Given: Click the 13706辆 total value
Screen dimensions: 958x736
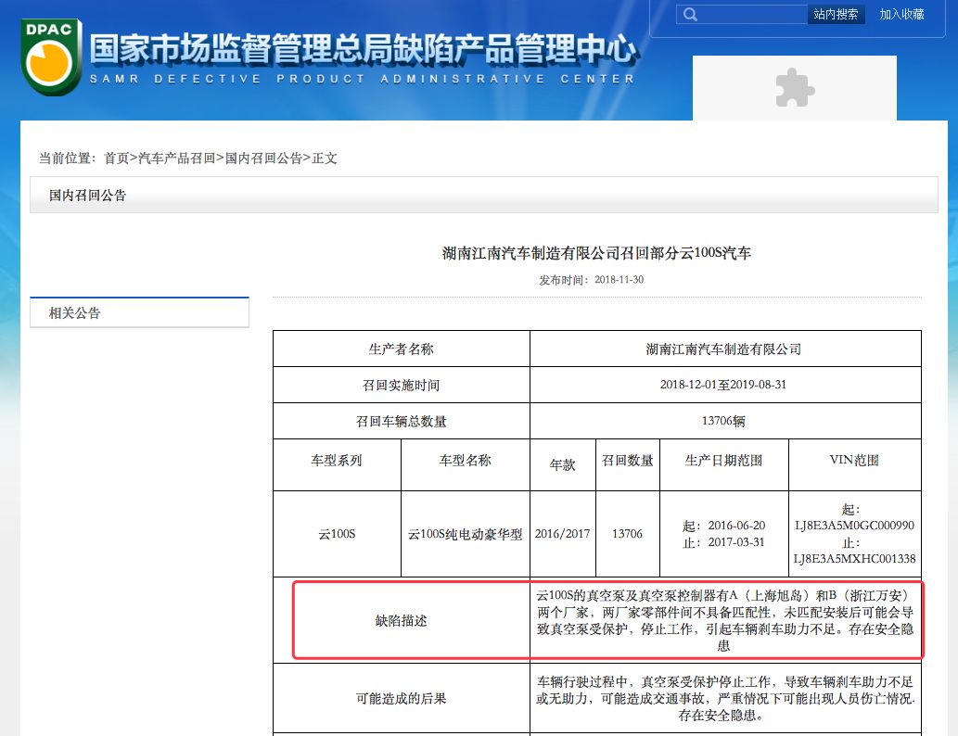Looking at the screenshot, I should pos(723,421).
